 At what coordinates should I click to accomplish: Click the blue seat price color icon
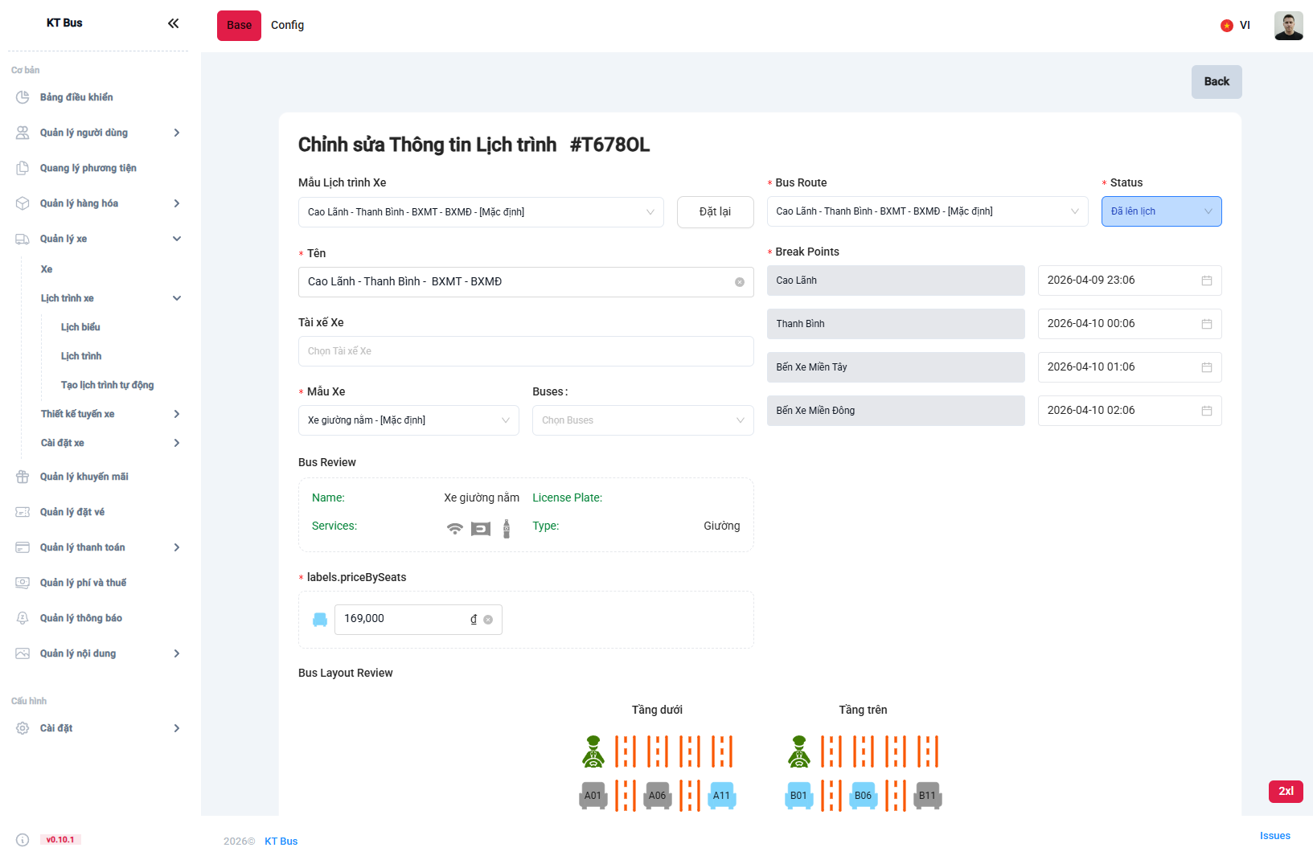pos(320,620)
